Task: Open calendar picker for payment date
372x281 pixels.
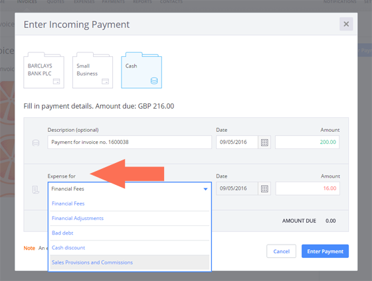Action: click(264, 142)
